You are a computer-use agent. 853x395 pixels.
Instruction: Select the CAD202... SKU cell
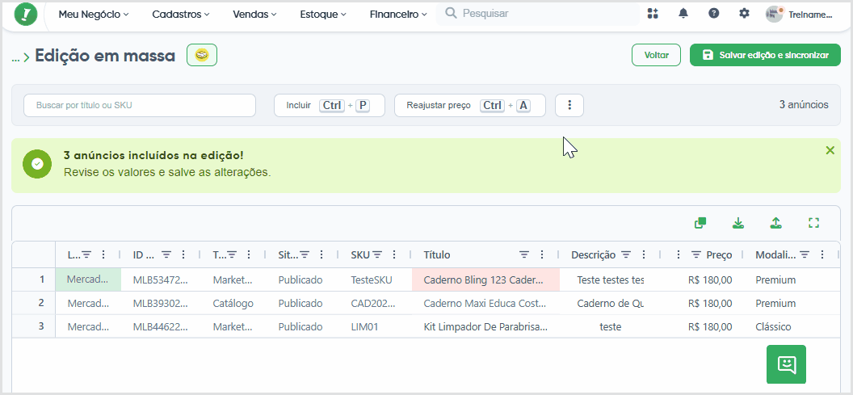(x=374, y=303)
